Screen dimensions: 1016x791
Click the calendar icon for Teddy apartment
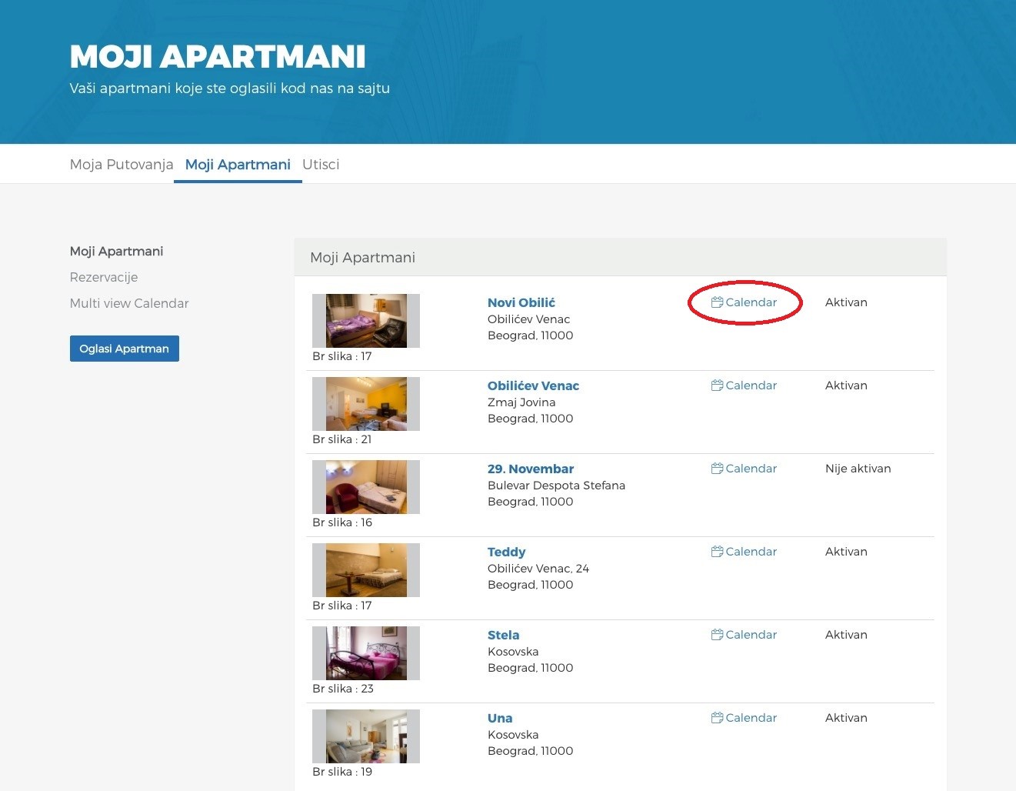717,552
